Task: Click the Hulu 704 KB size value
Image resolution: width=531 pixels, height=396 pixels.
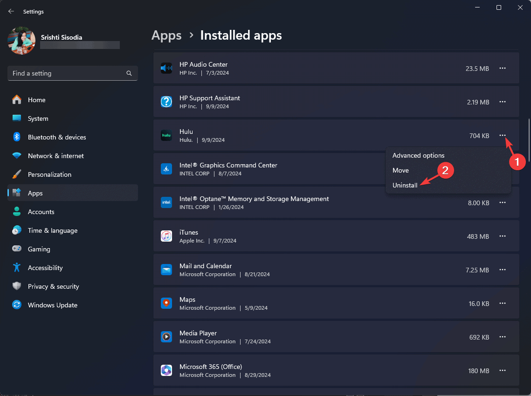Action: [479, 136]
